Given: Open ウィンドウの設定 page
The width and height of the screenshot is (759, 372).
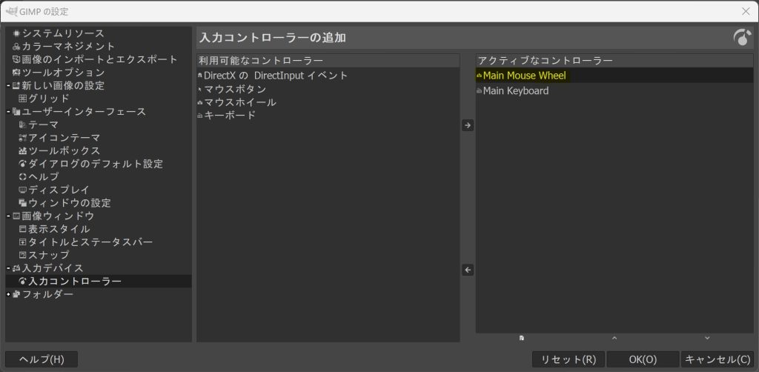Looking at the screenshot, I should (x=70, y=203).
